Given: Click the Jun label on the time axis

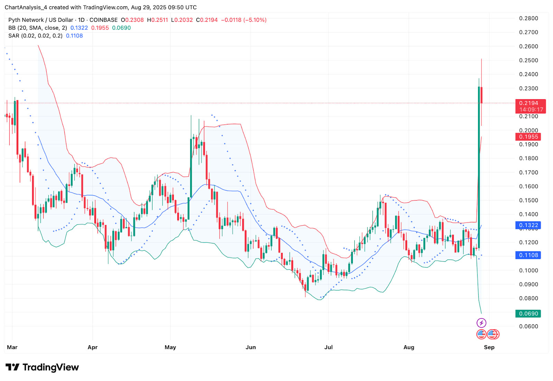Looking at the screenshot, I should [251, 347].
